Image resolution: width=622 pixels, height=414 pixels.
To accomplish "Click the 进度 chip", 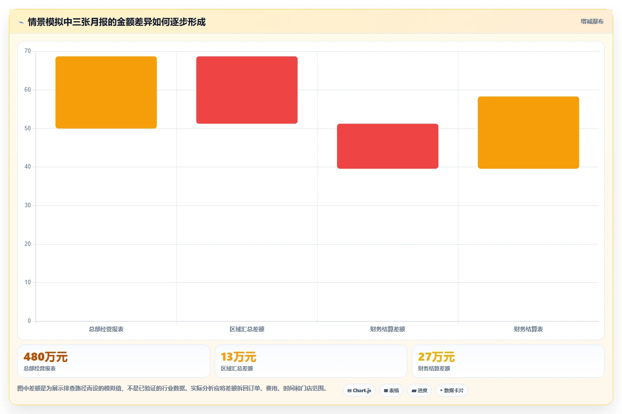I will [x=419, y=390].
